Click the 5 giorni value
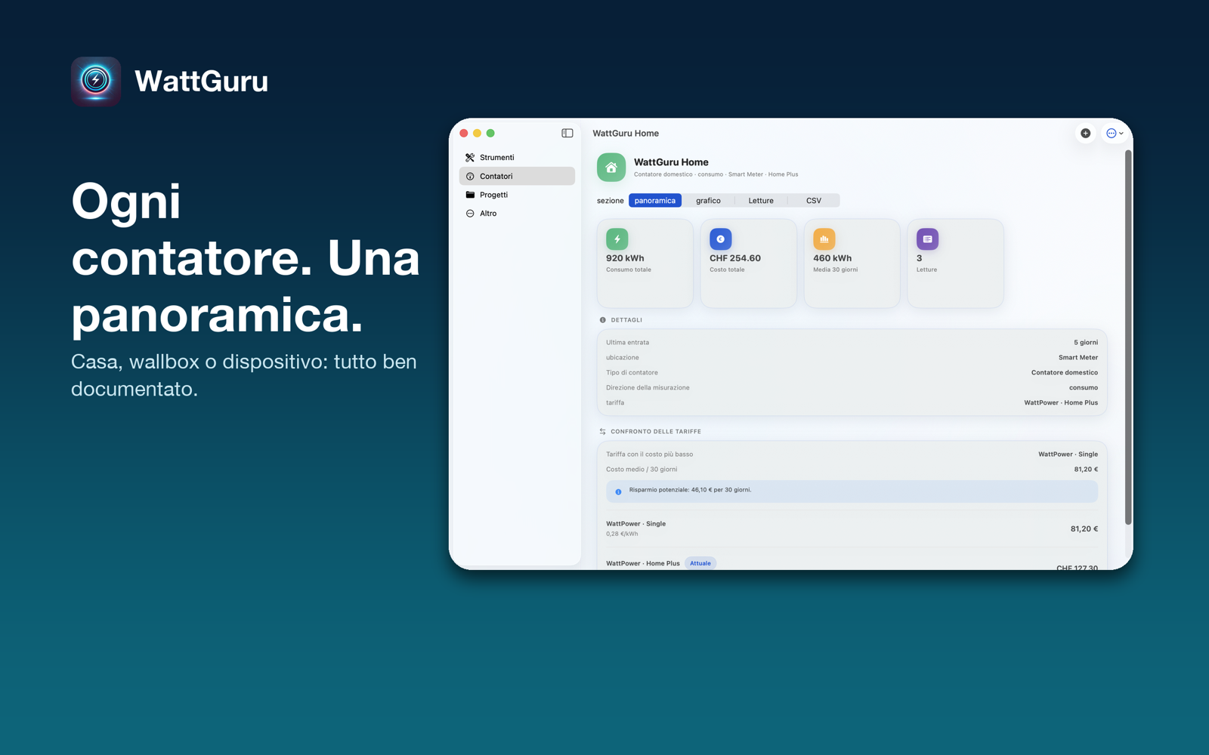 [1086, 343]
